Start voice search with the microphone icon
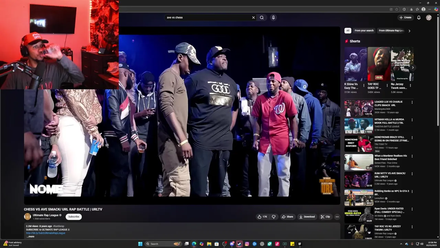 [273, 18]
